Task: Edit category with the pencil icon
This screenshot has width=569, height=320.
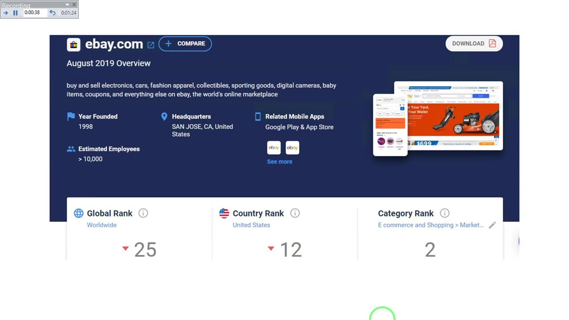Action: tap(492, 225)
